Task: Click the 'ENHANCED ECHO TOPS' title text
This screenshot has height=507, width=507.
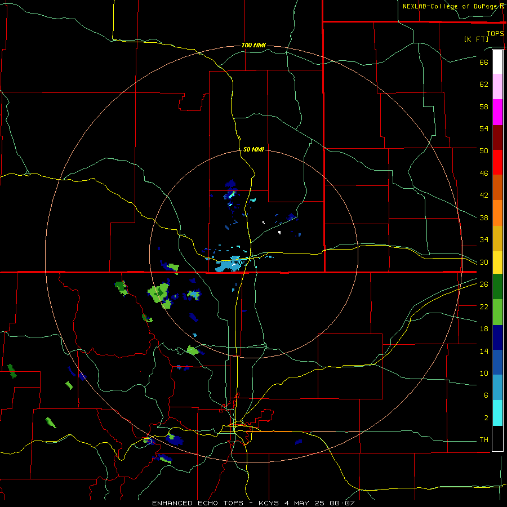Action: (x=198, y=503)
